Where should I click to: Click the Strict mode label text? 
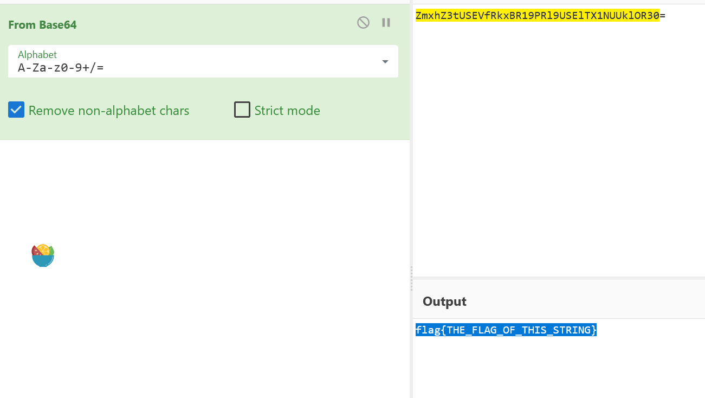click(287, 111)
